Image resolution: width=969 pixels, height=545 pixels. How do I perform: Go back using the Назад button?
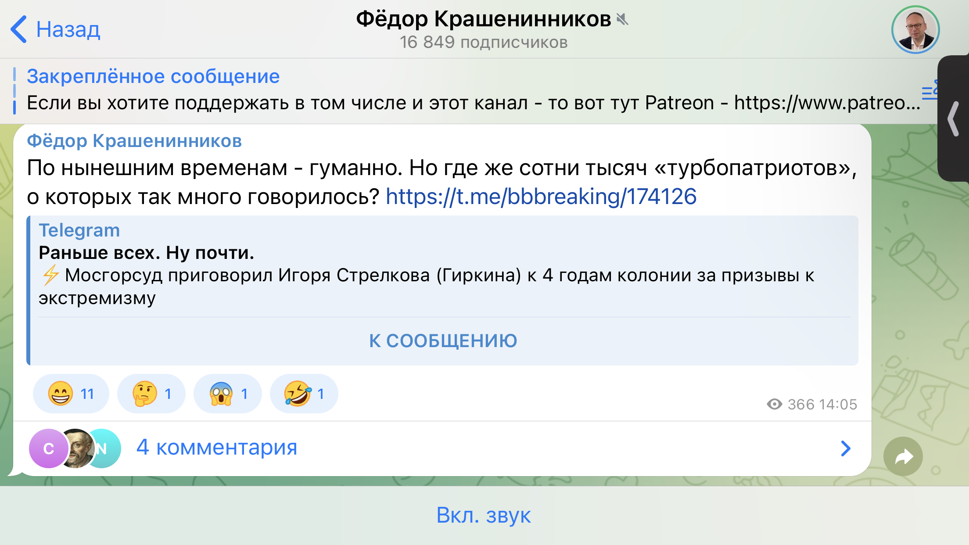(55, 29)
